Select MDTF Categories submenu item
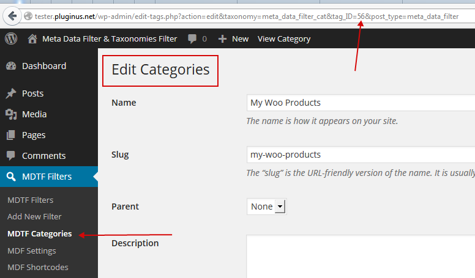The width and height of the screenshot is (475, 278). 39,234
